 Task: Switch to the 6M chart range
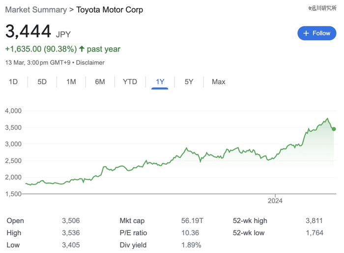100,82
